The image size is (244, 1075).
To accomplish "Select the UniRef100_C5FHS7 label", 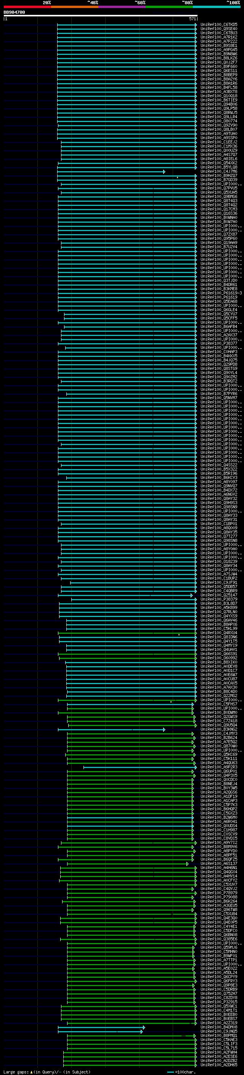I will 219,704.
